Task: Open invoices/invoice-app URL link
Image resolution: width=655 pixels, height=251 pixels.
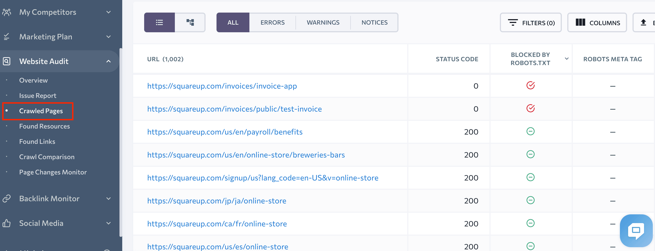Action: pyautogui.click(x=222, y=86)
